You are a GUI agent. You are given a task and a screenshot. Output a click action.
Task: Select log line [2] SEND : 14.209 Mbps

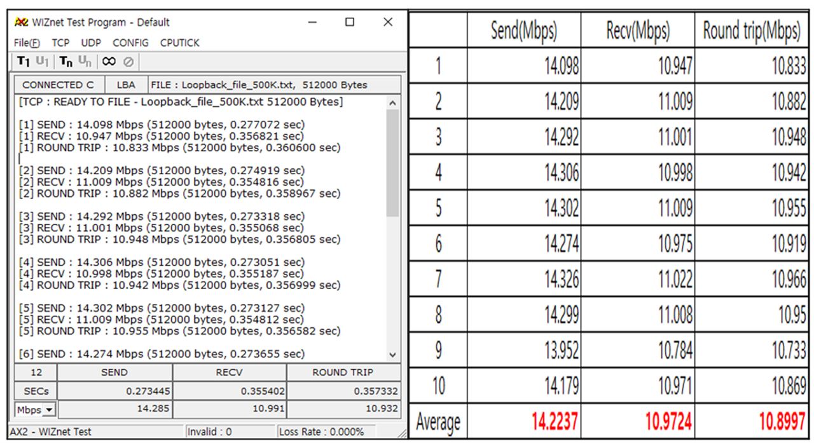(x=162, y=170)
